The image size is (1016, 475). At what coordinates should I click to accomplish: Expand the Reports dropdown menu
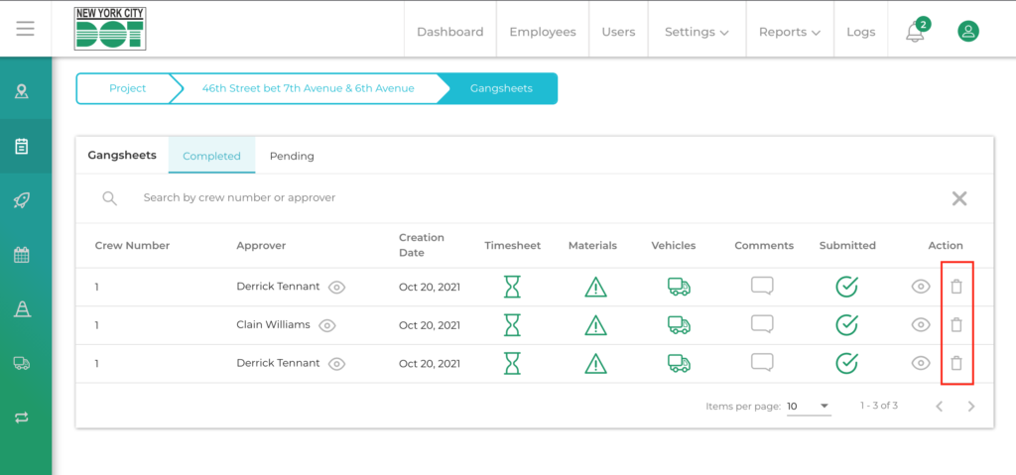[x=789, y=32]
